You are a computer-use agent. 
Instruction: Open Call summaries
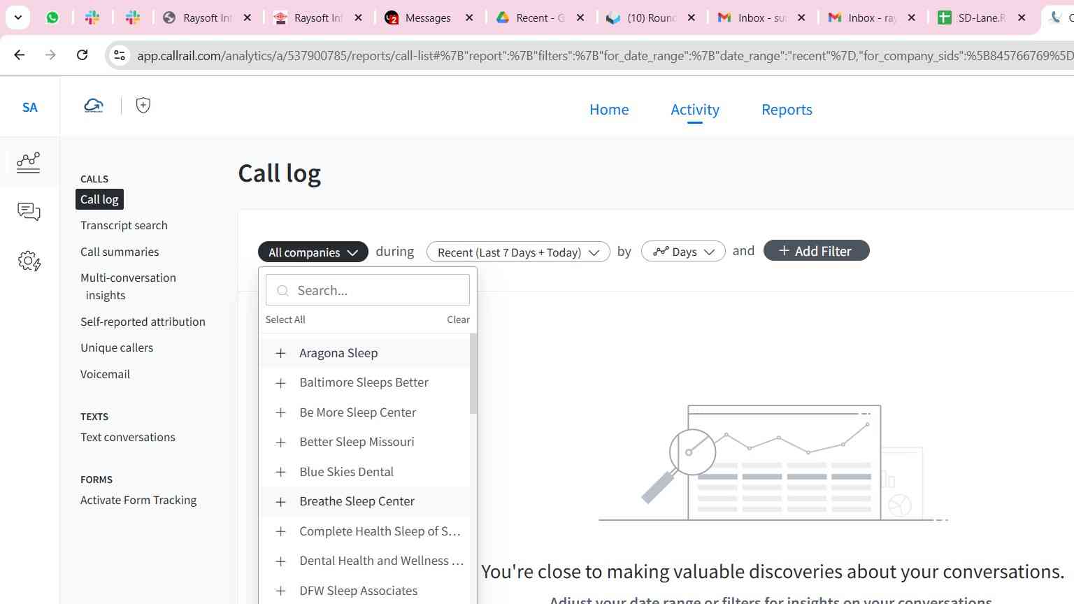pos(120,252)
